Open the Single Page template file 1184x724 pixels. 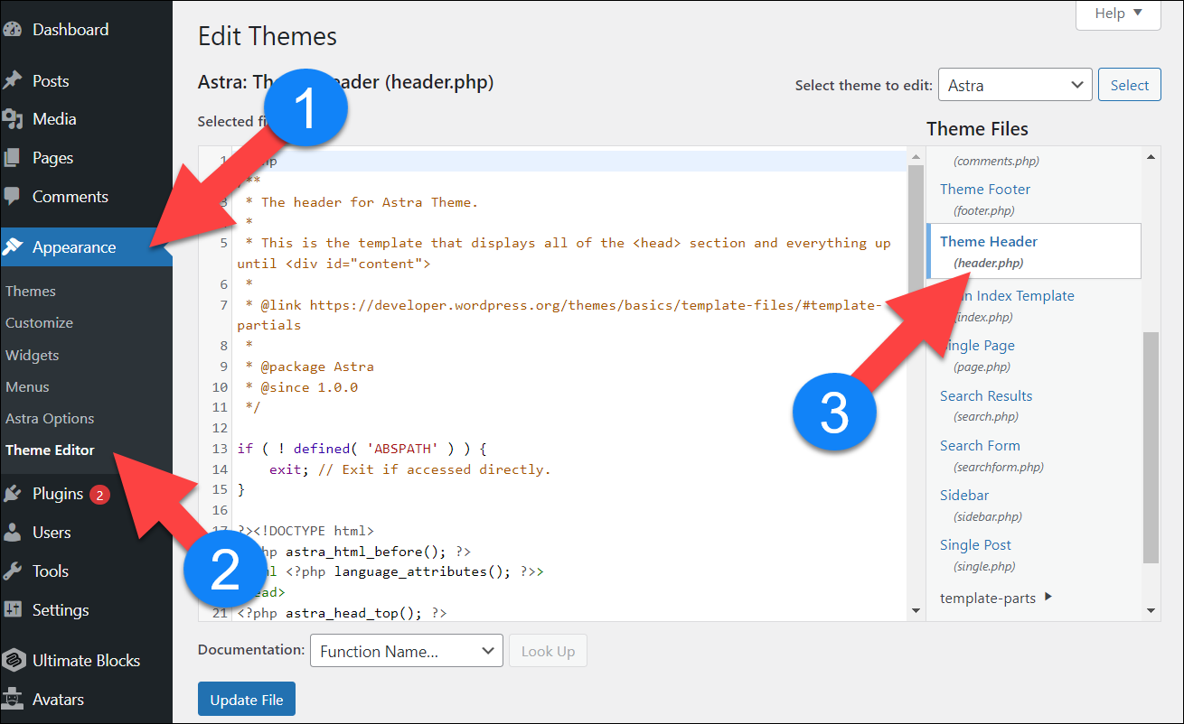pyautogui.click(x=978, y=356)
